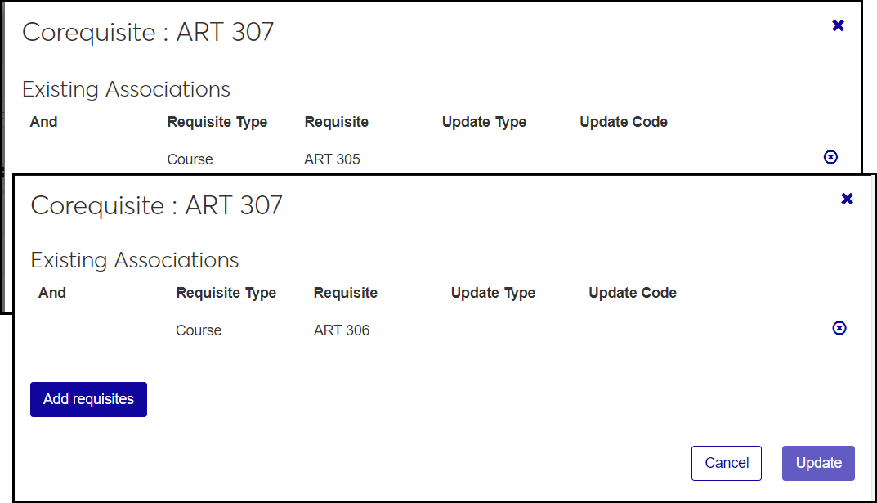The image size is (877, 503).
Task: Click Update Code header above ART 305 row
Action: (624, 122)
